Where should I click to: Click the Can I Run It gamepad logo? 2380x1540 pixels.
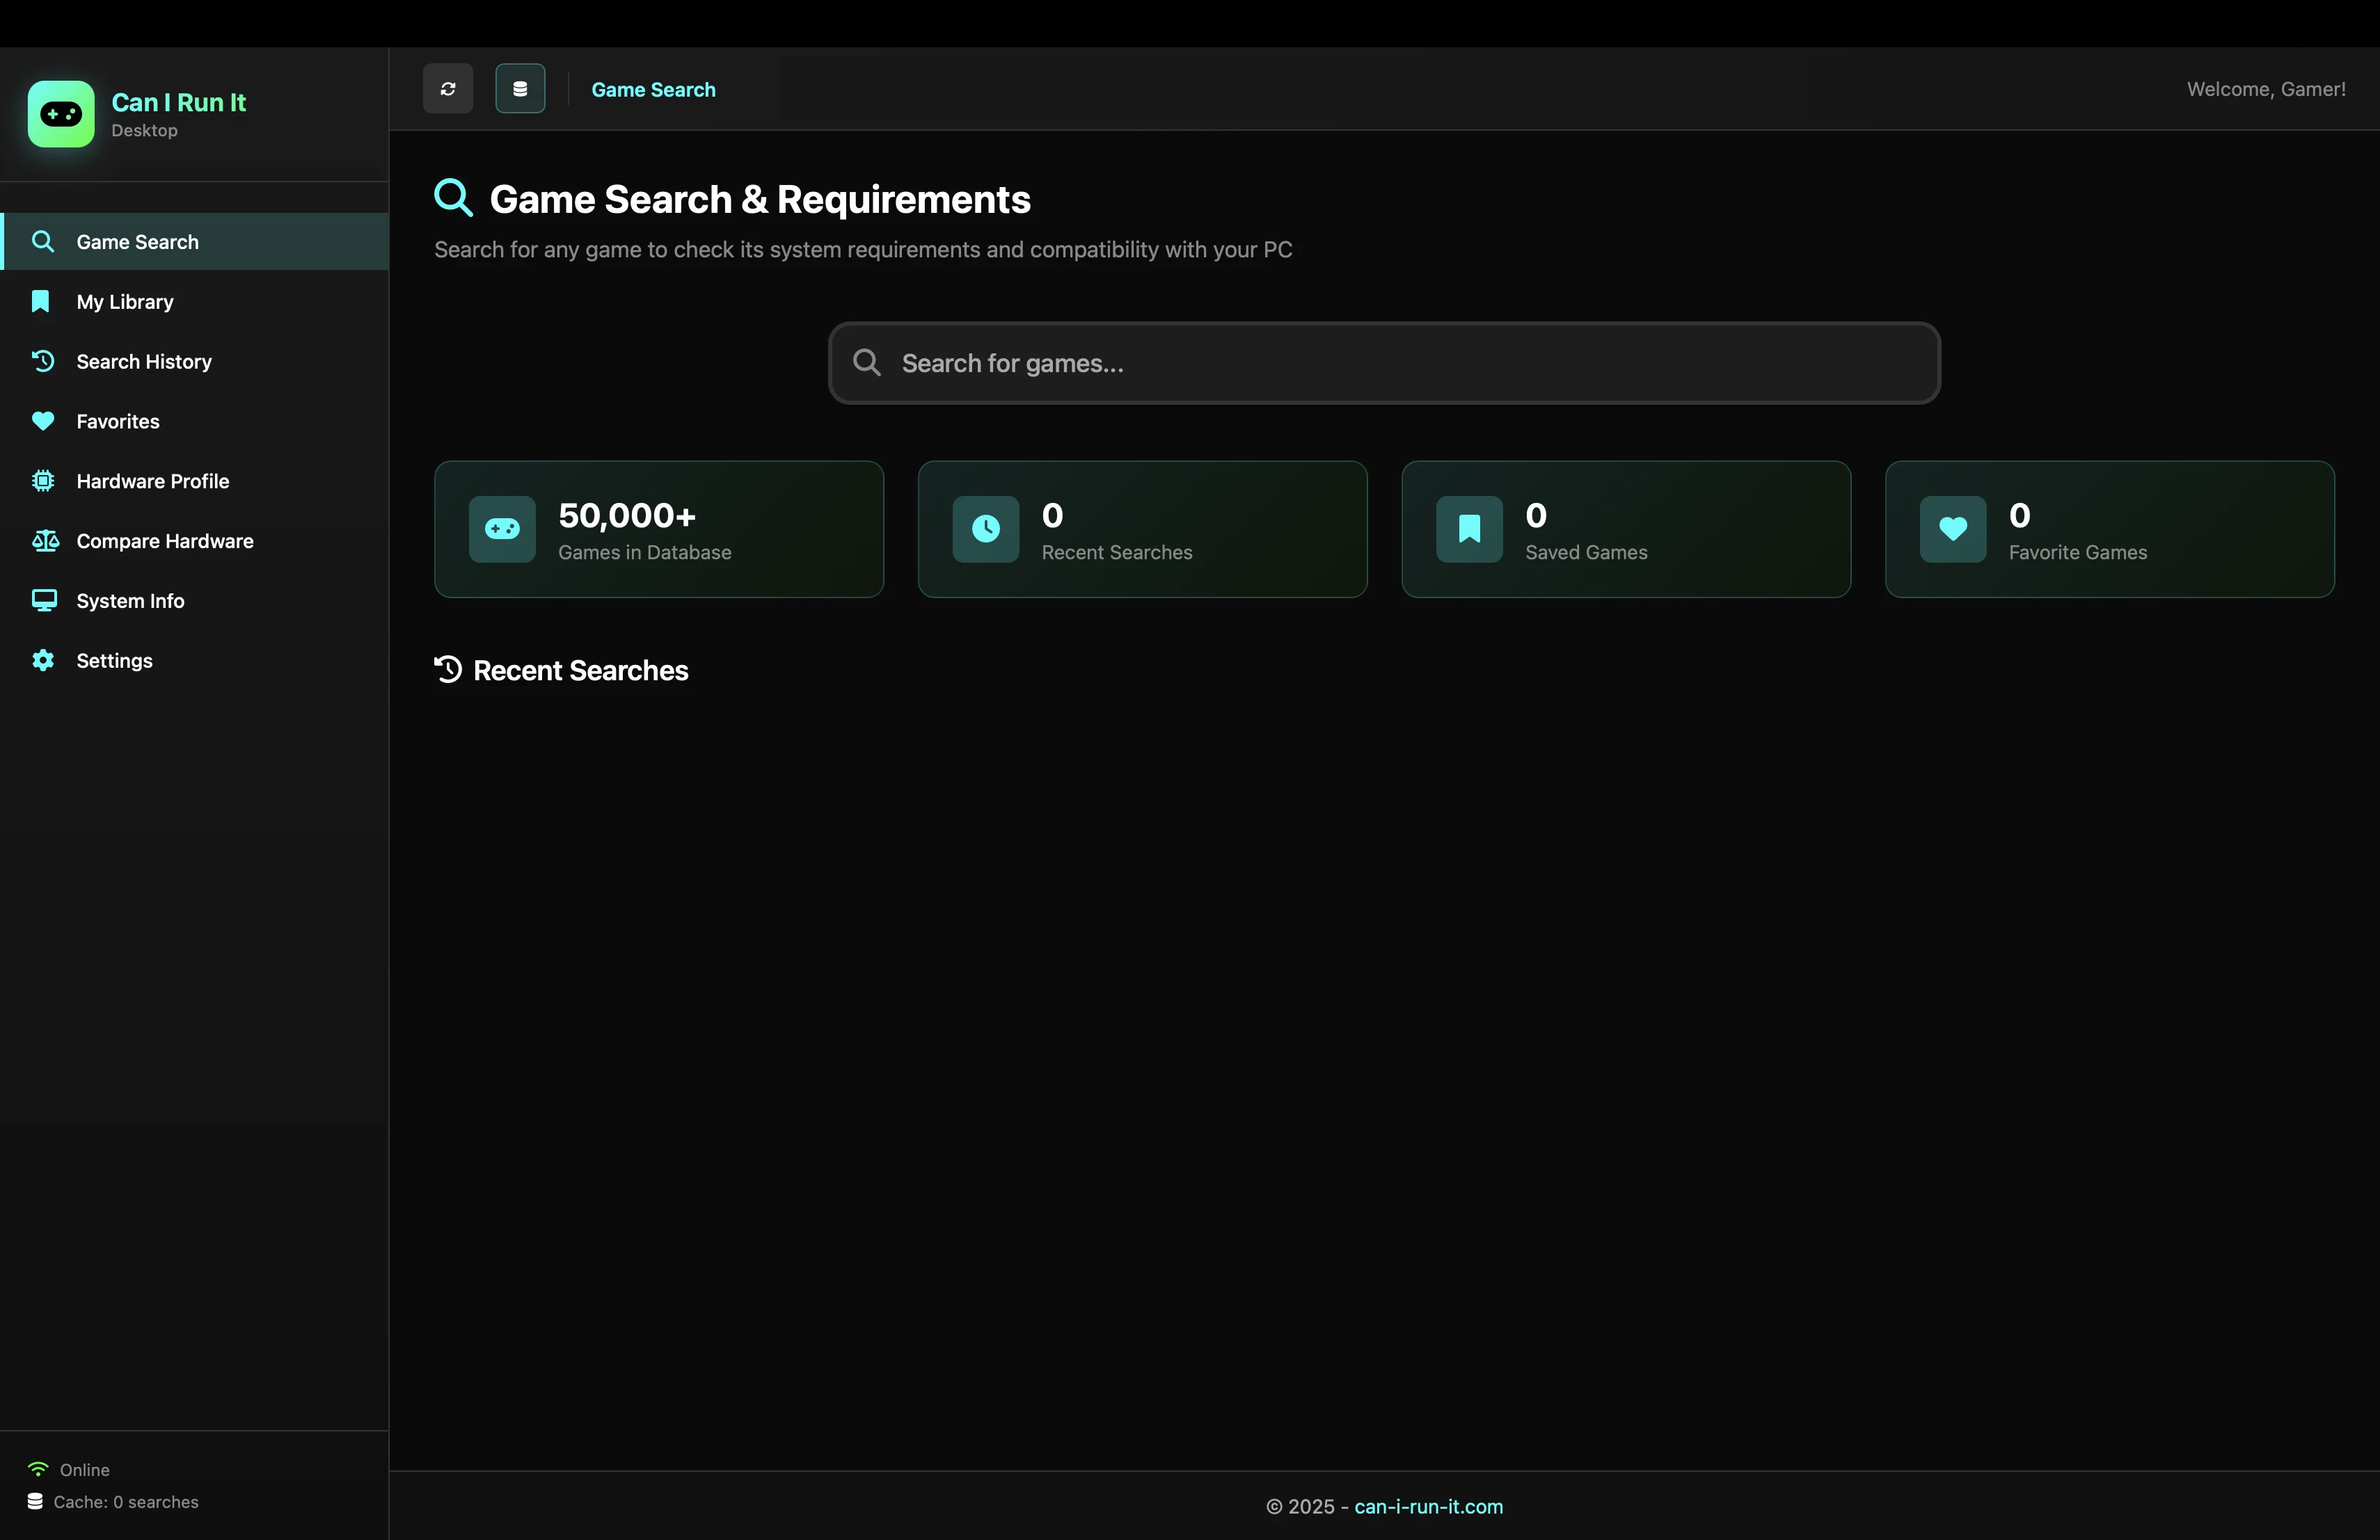61,114
